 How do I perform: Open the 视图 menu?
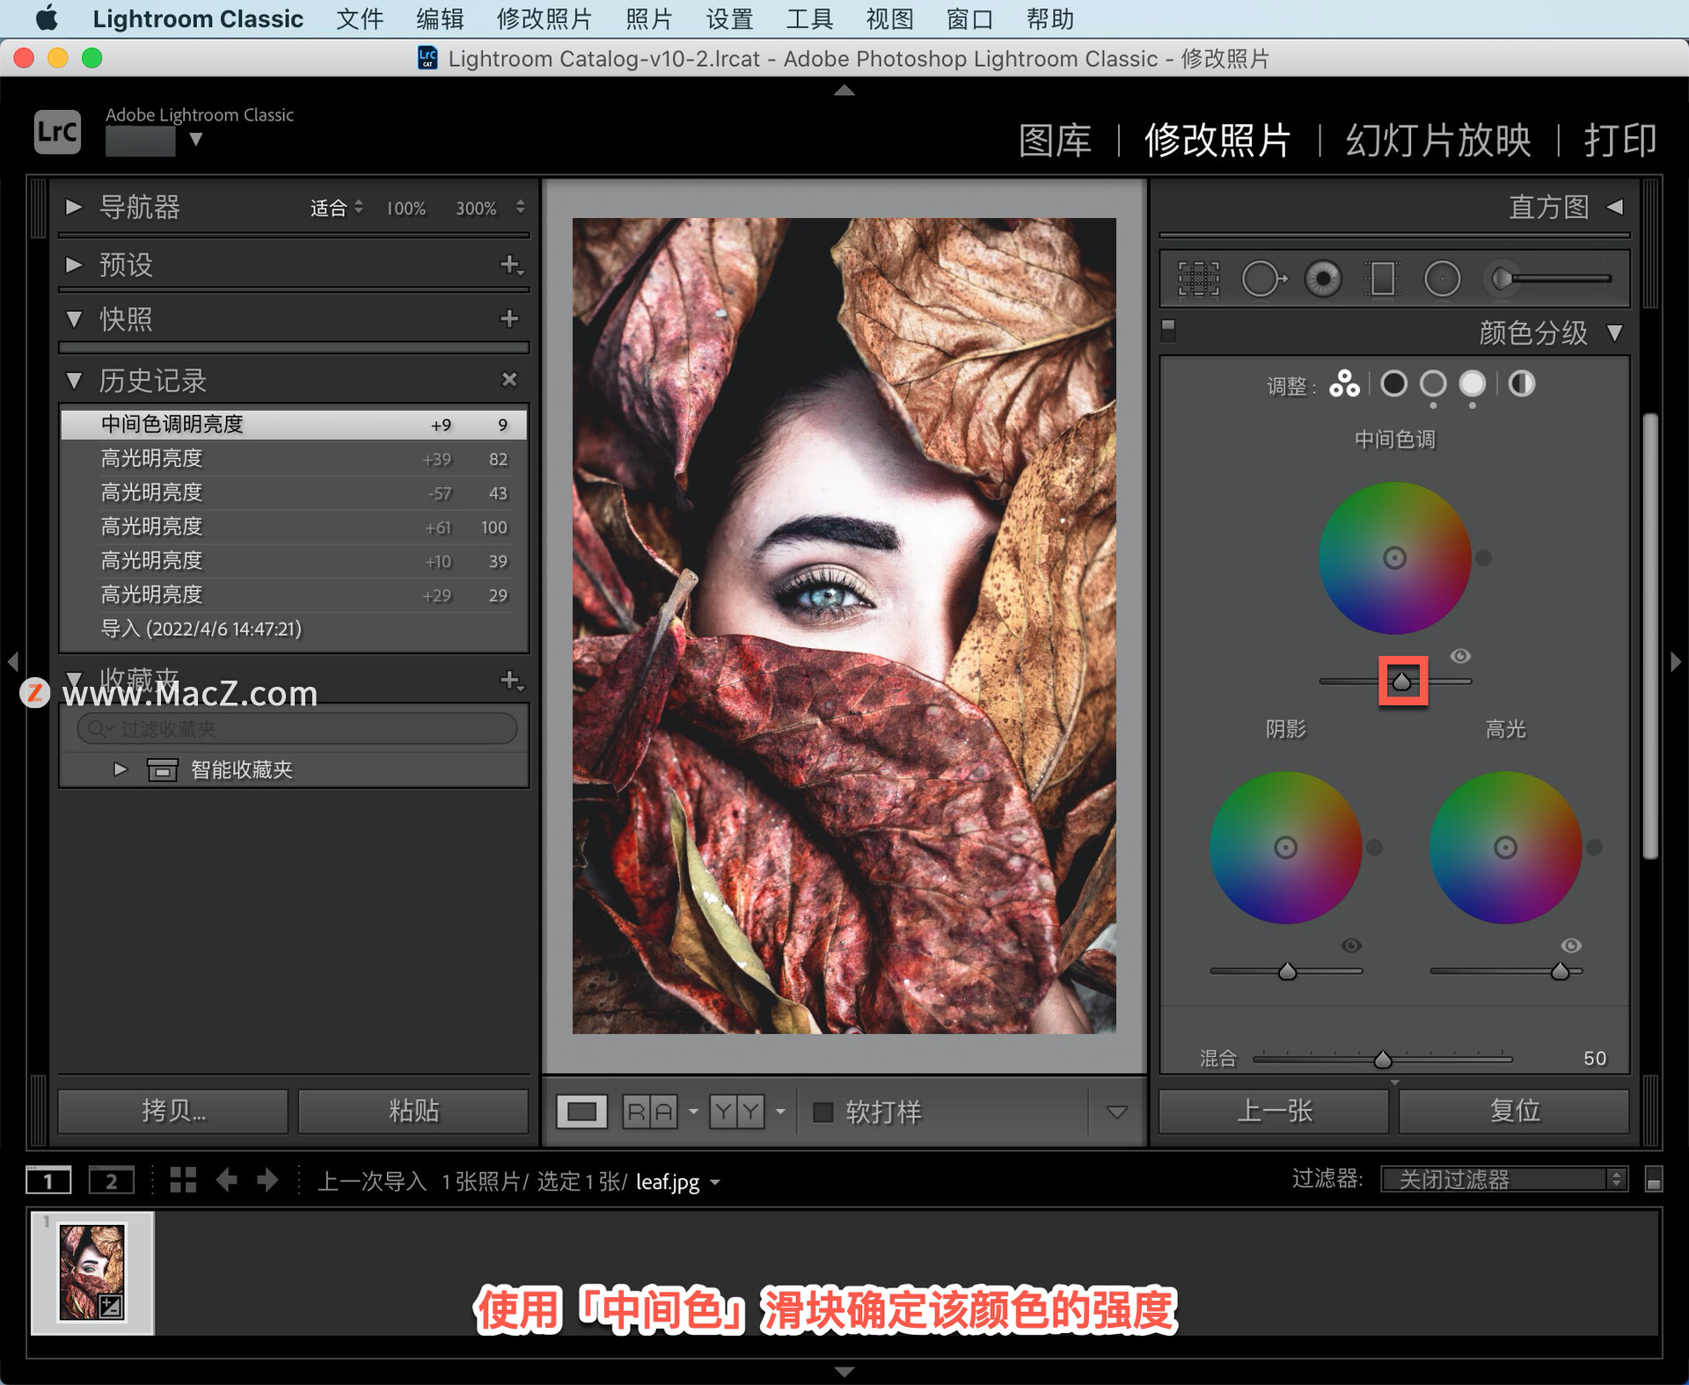tap(889, 18)
